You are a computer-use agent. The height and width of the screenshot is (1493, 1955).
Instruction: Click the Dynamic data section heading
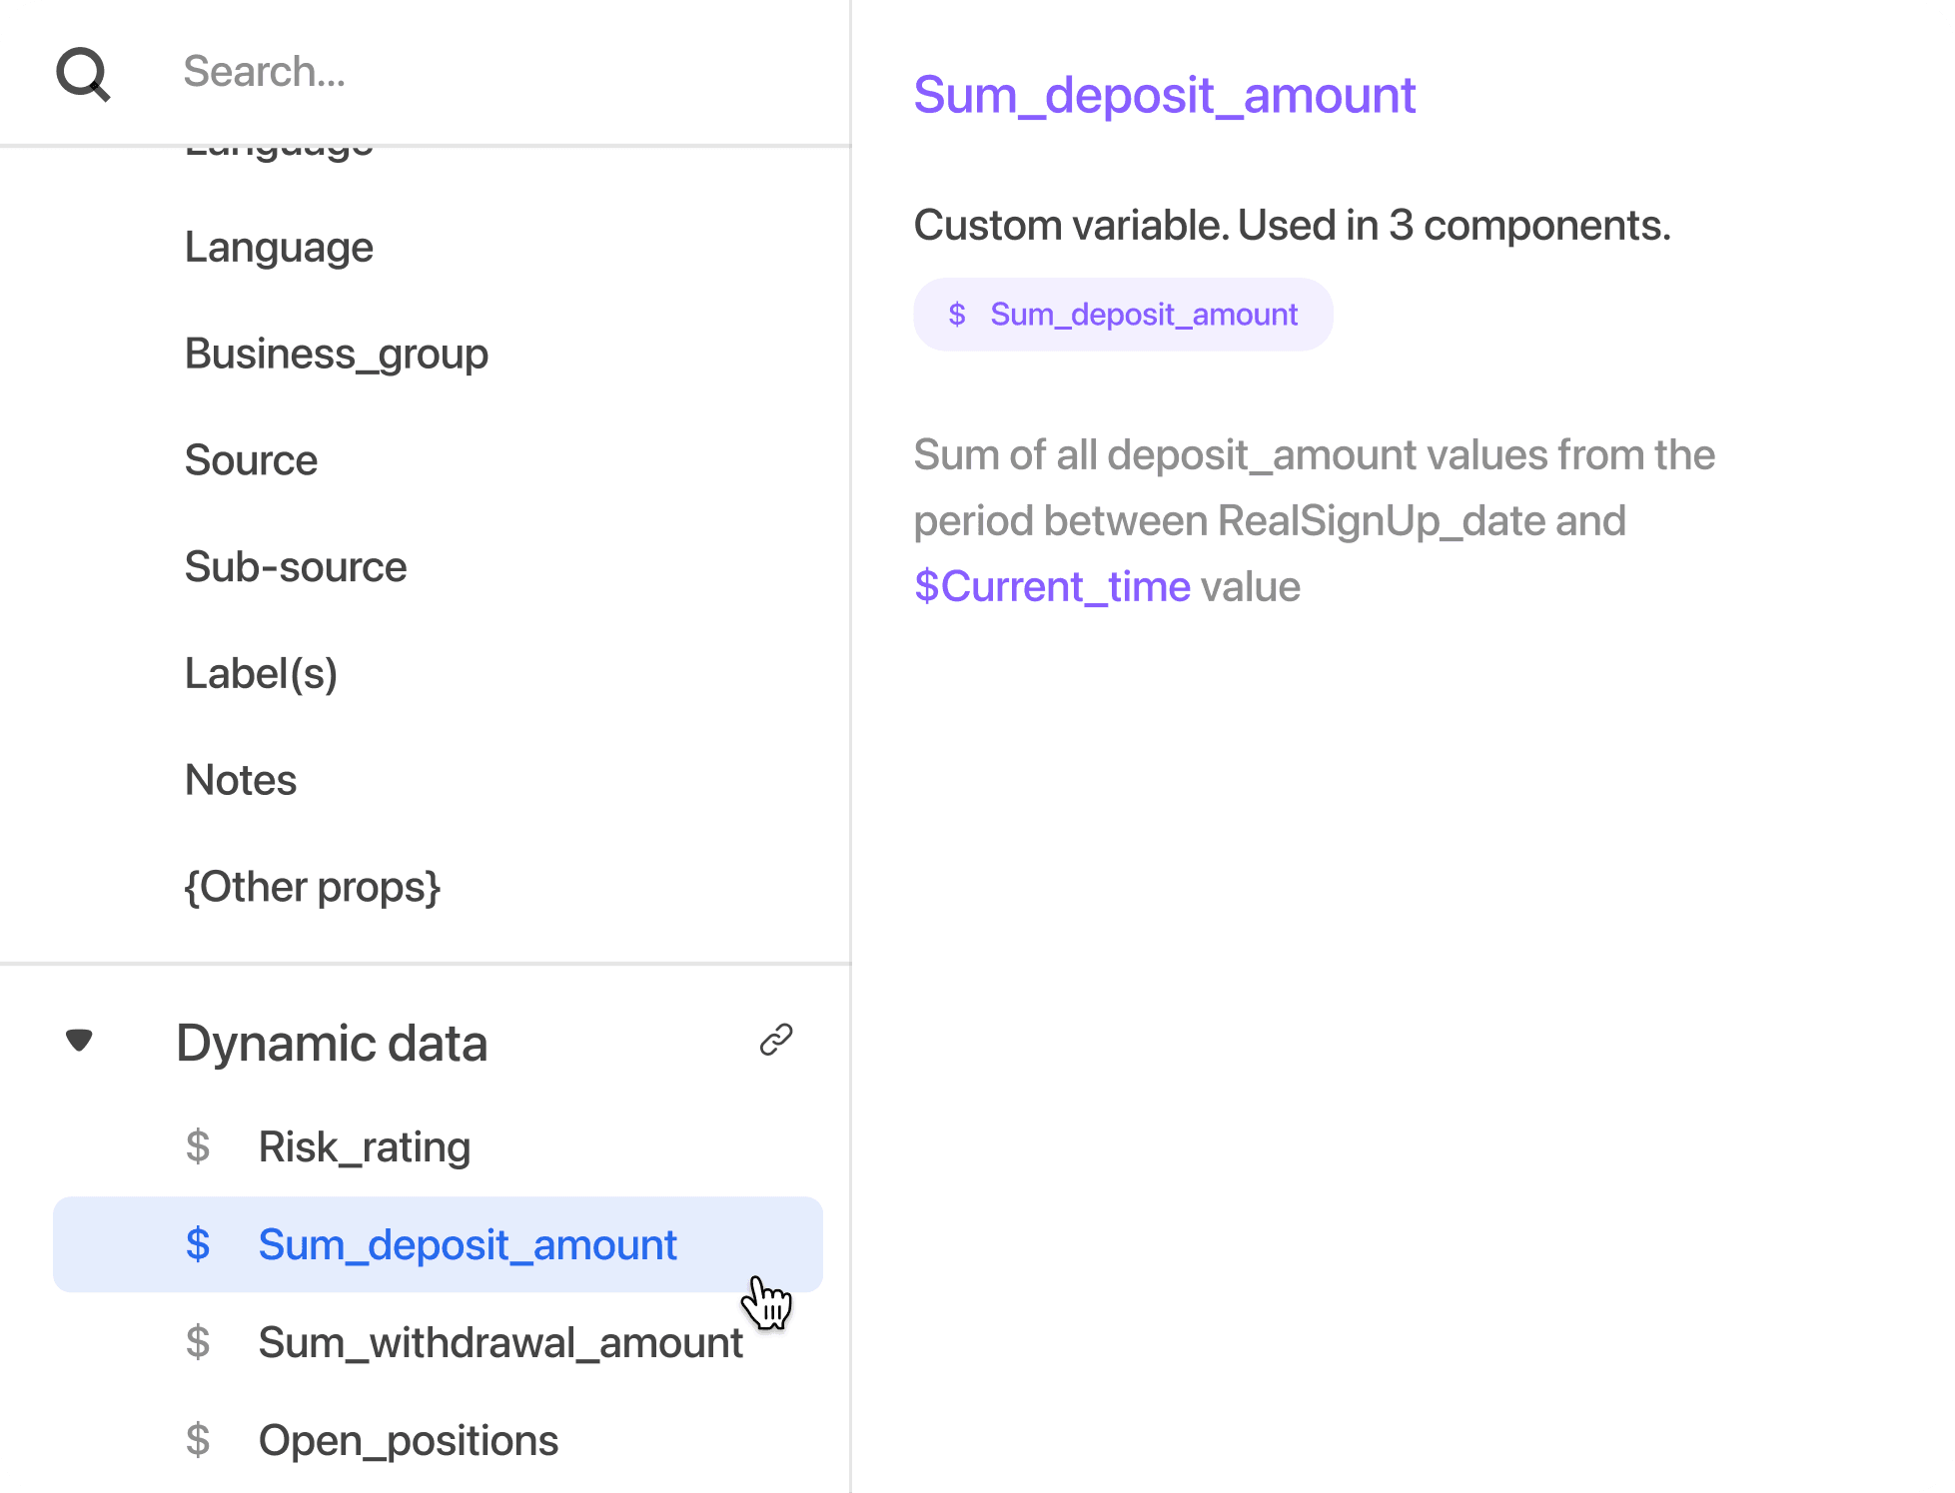point(332,1043)
